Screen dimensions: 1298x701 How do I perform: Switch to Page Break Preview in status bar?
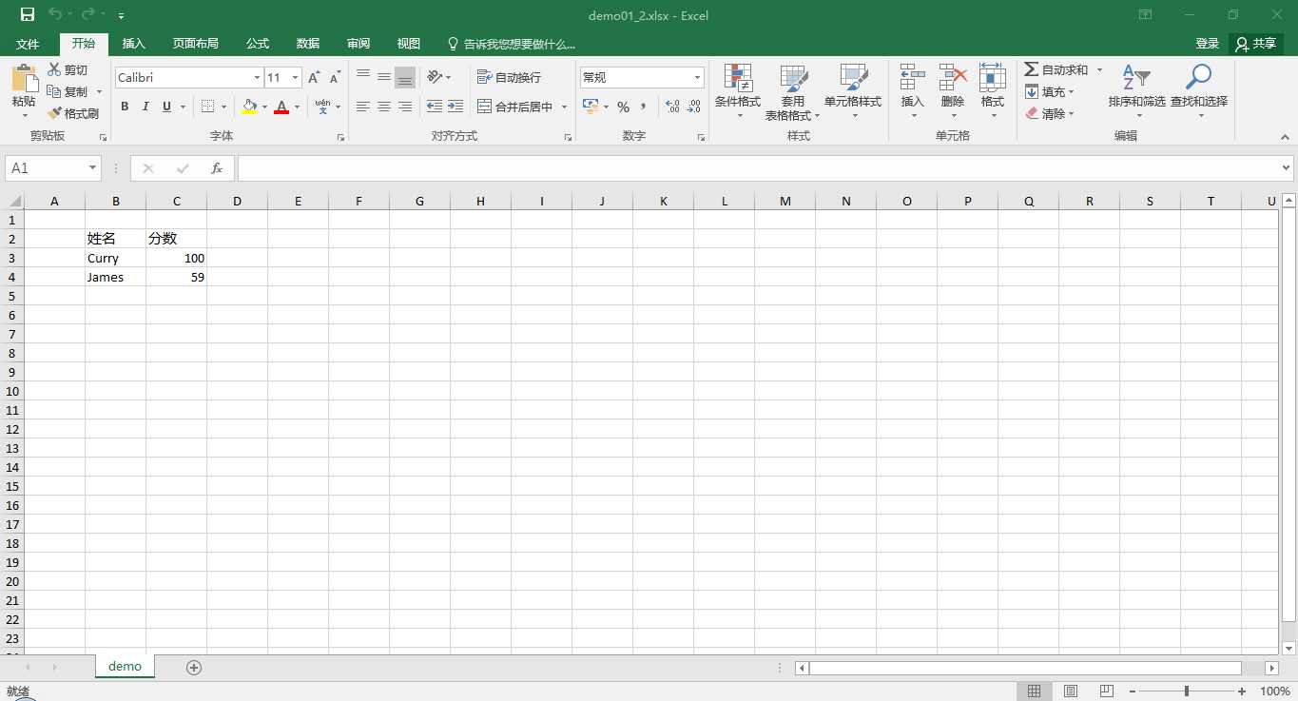[1107, 691]
